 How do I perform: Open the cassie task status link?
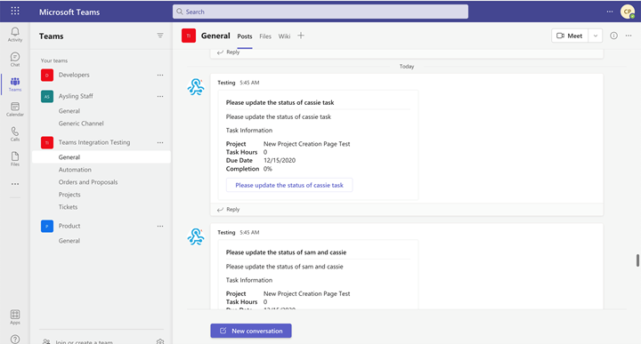[x=289, y=185]
